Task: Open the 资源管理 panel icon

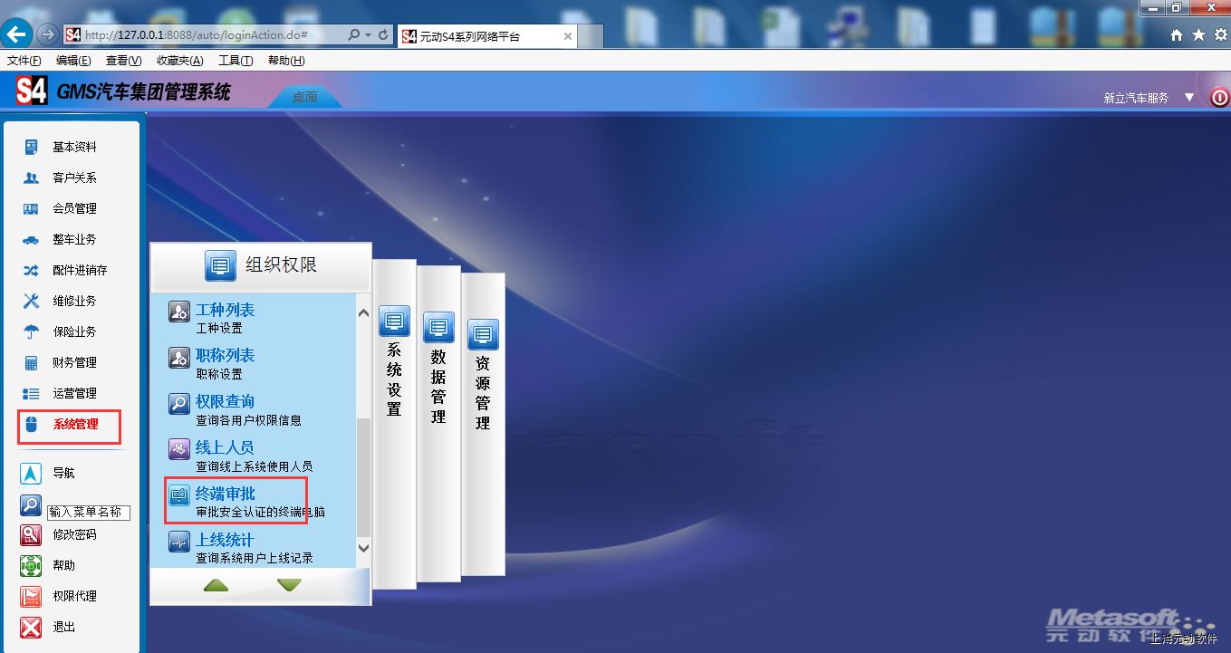Action: pyautogui.click(x=483, y=335)
